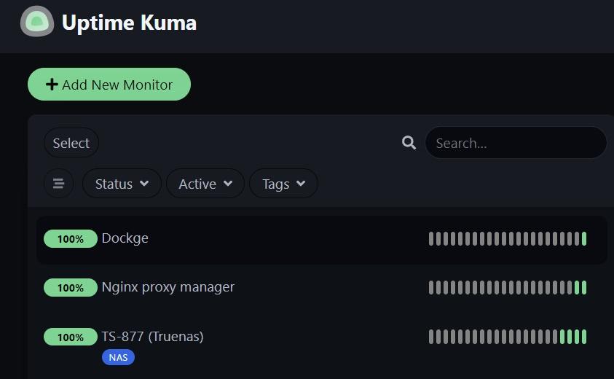Toggle monitor selection mode with Select

click(71, 143)
